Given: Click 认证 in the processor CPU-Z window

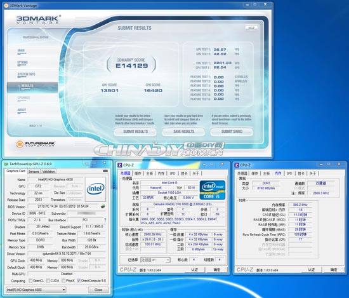Looking at the screenshot, I should (x=195, y=269).
